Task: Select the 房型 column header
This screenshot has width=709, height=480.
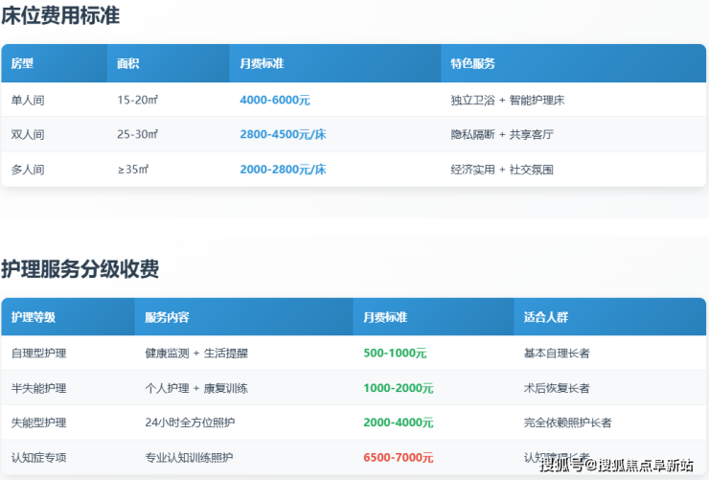Action: (x=22, y=64)
